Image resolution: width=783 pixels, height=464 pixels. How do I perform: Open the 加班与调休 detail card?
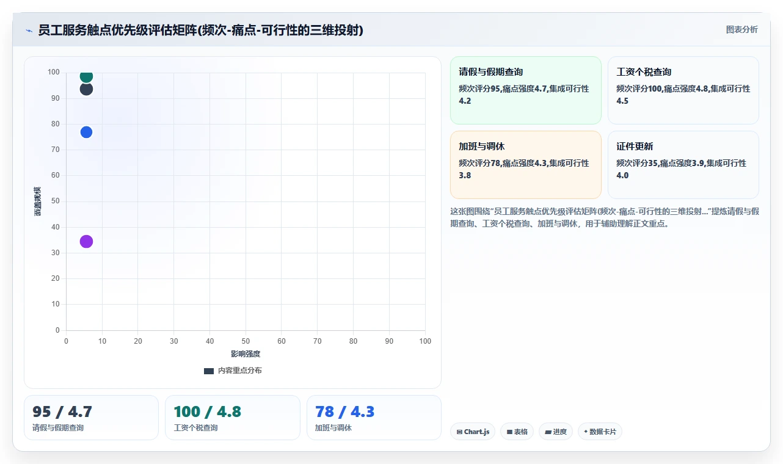click(x=526, y=165)
